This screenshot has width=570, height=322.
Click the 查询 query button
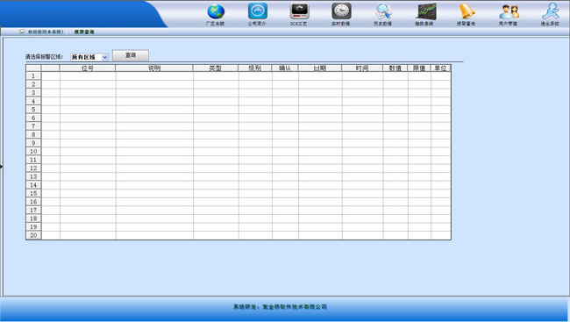[x=131, y=55]
